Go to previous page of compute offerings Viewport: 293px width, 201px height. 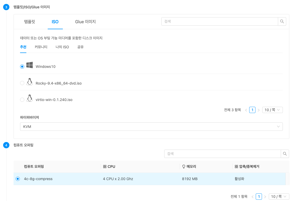click(x=252, y=197)
